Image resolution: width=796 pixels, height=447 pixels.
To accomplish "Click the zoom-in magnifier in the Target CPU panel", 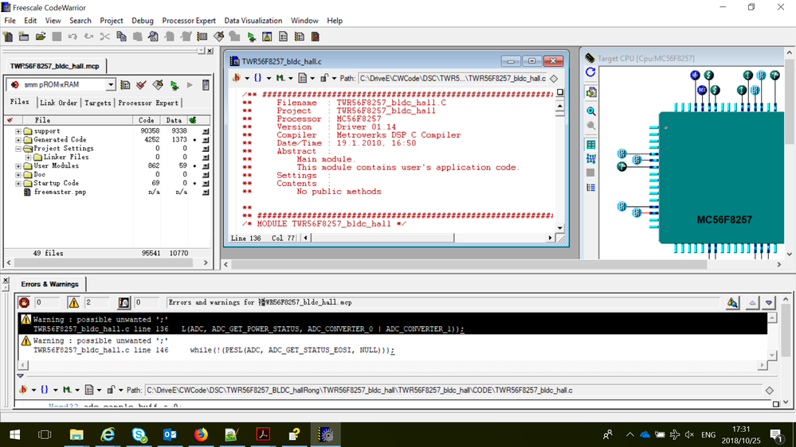I will (x=591, y=111).
